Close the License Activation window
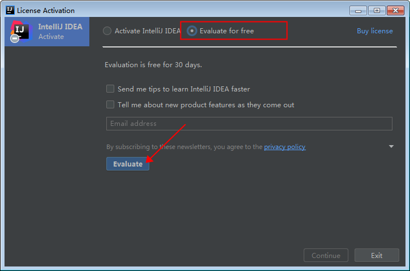Viewport: 410px width, 271px height. (x=396, y=11)
